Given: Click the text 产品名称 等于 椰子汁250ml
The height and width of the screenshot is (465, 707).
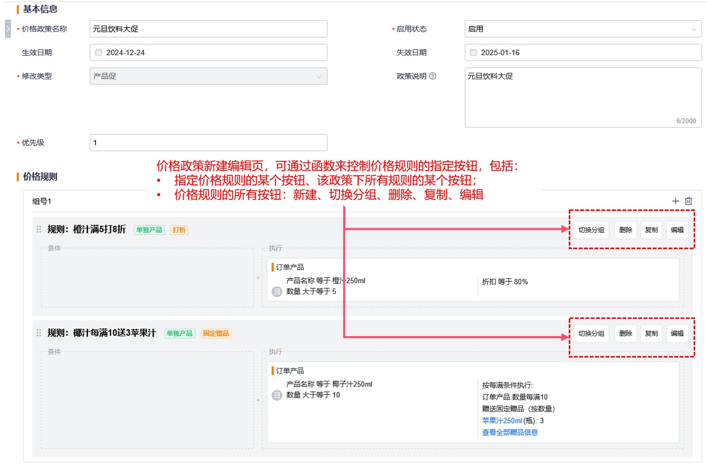Looking at the screenshot, I should 329,384.
